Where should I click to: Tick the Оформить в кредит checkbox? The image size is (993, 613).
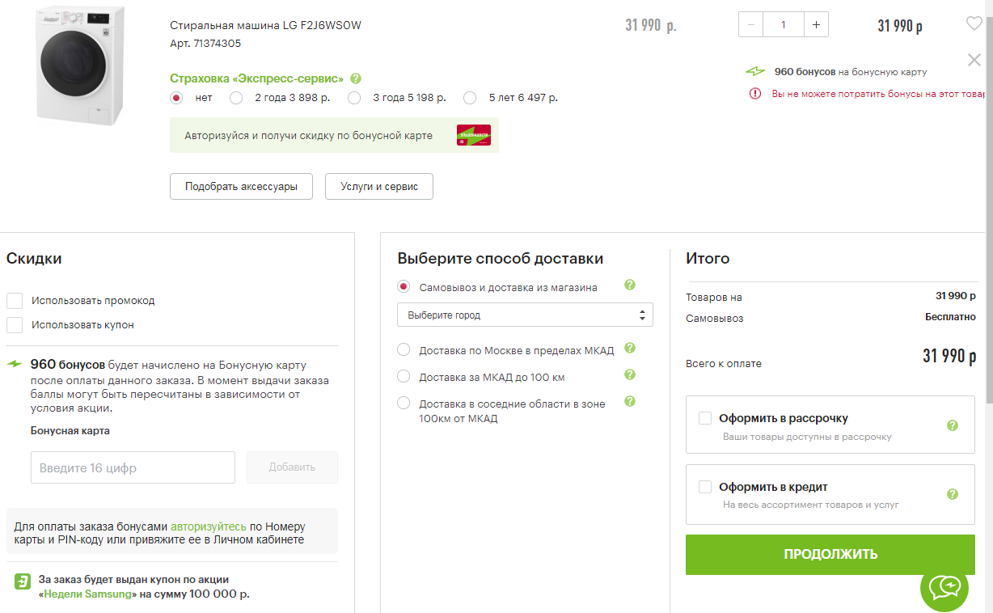point(705,487)
